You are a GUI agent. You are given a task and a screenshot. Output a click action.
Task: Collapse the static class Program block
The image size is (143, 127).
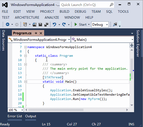pos(25,56)
